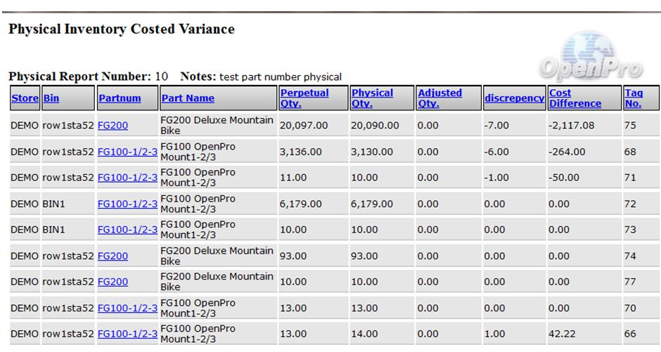Click the Bin column header link
The height and width of the screenshot is (352, 661).
tap(51, 98)
